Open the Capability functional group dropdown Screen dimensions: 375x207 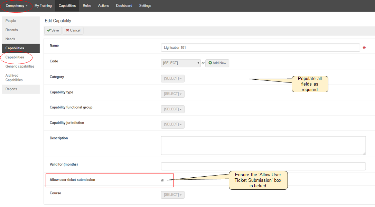click(x=172, y=109)
